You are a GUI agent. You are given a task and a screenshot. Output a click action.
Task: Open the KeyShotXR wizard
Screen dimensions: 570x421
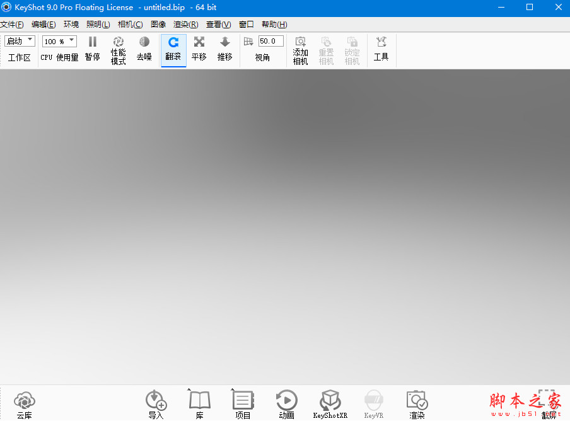click(x=330, y=402)
